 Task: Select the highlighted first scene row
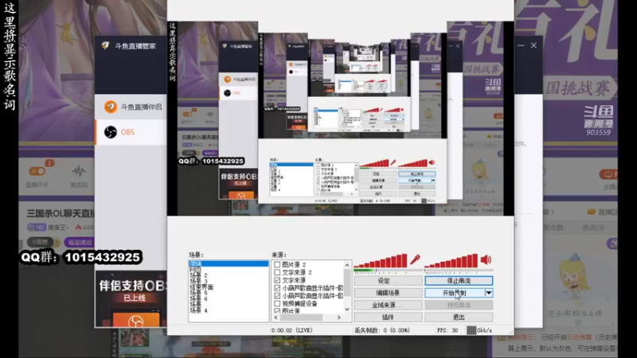pos(229,264)
